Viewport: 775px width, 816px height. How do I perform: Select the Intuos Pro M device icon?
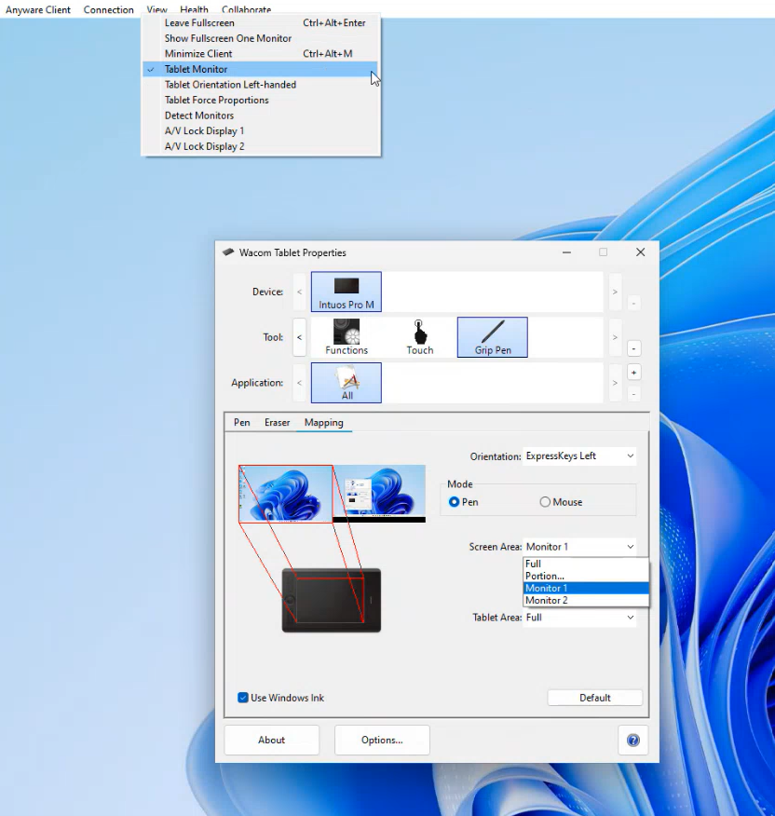(347, 292)
